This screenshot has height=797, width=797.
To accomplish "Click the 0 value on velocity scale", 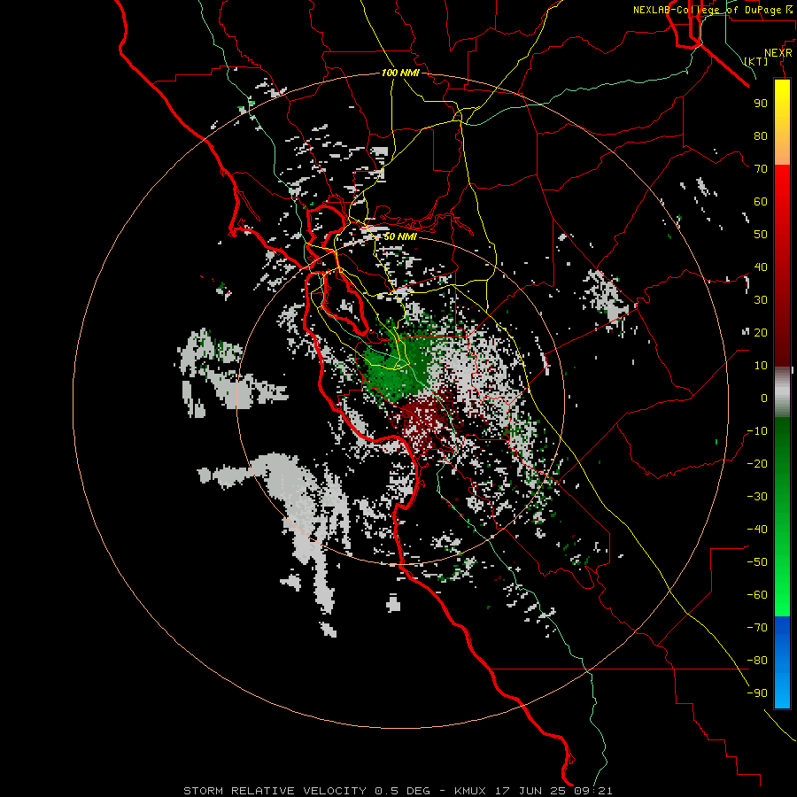I will click(x=764, y=398).
